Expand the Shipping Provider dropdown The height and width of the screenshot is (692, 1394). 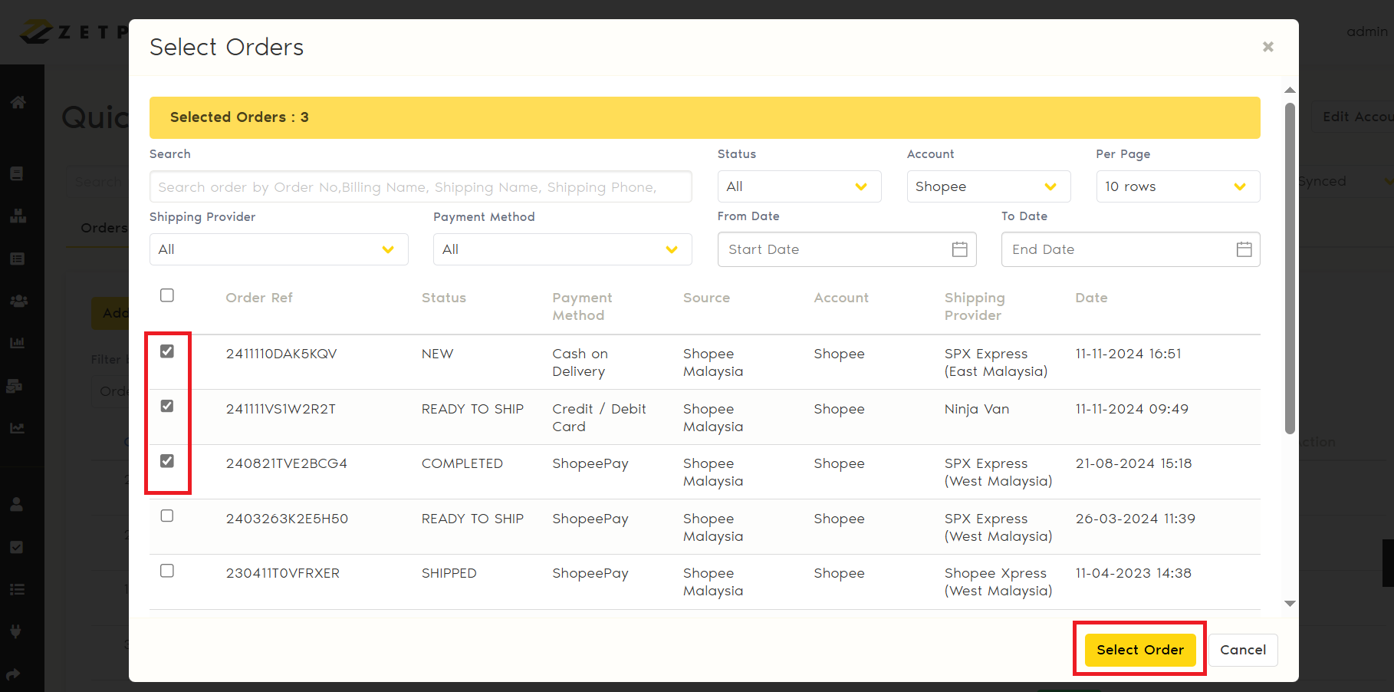tap(278, 249)
